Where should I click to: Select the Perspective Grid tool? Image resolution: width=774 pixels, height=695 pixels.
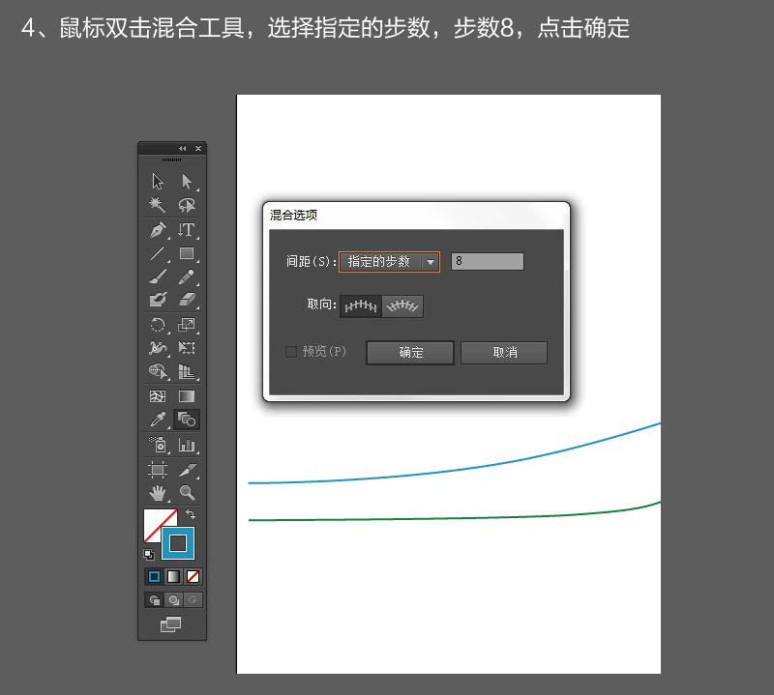[x=187, y=371]
